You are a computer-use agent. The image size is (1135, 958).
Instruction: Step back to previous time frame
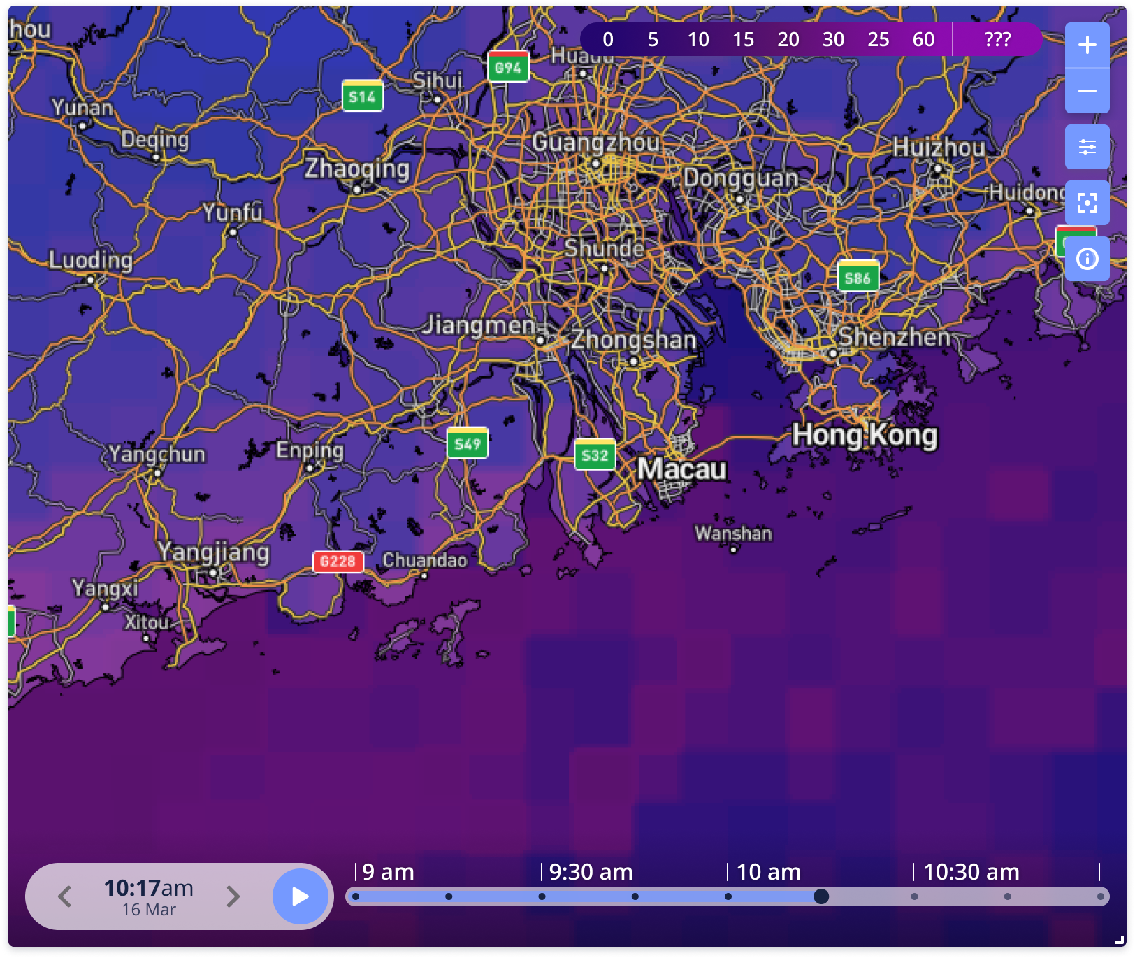click(65, 896)
